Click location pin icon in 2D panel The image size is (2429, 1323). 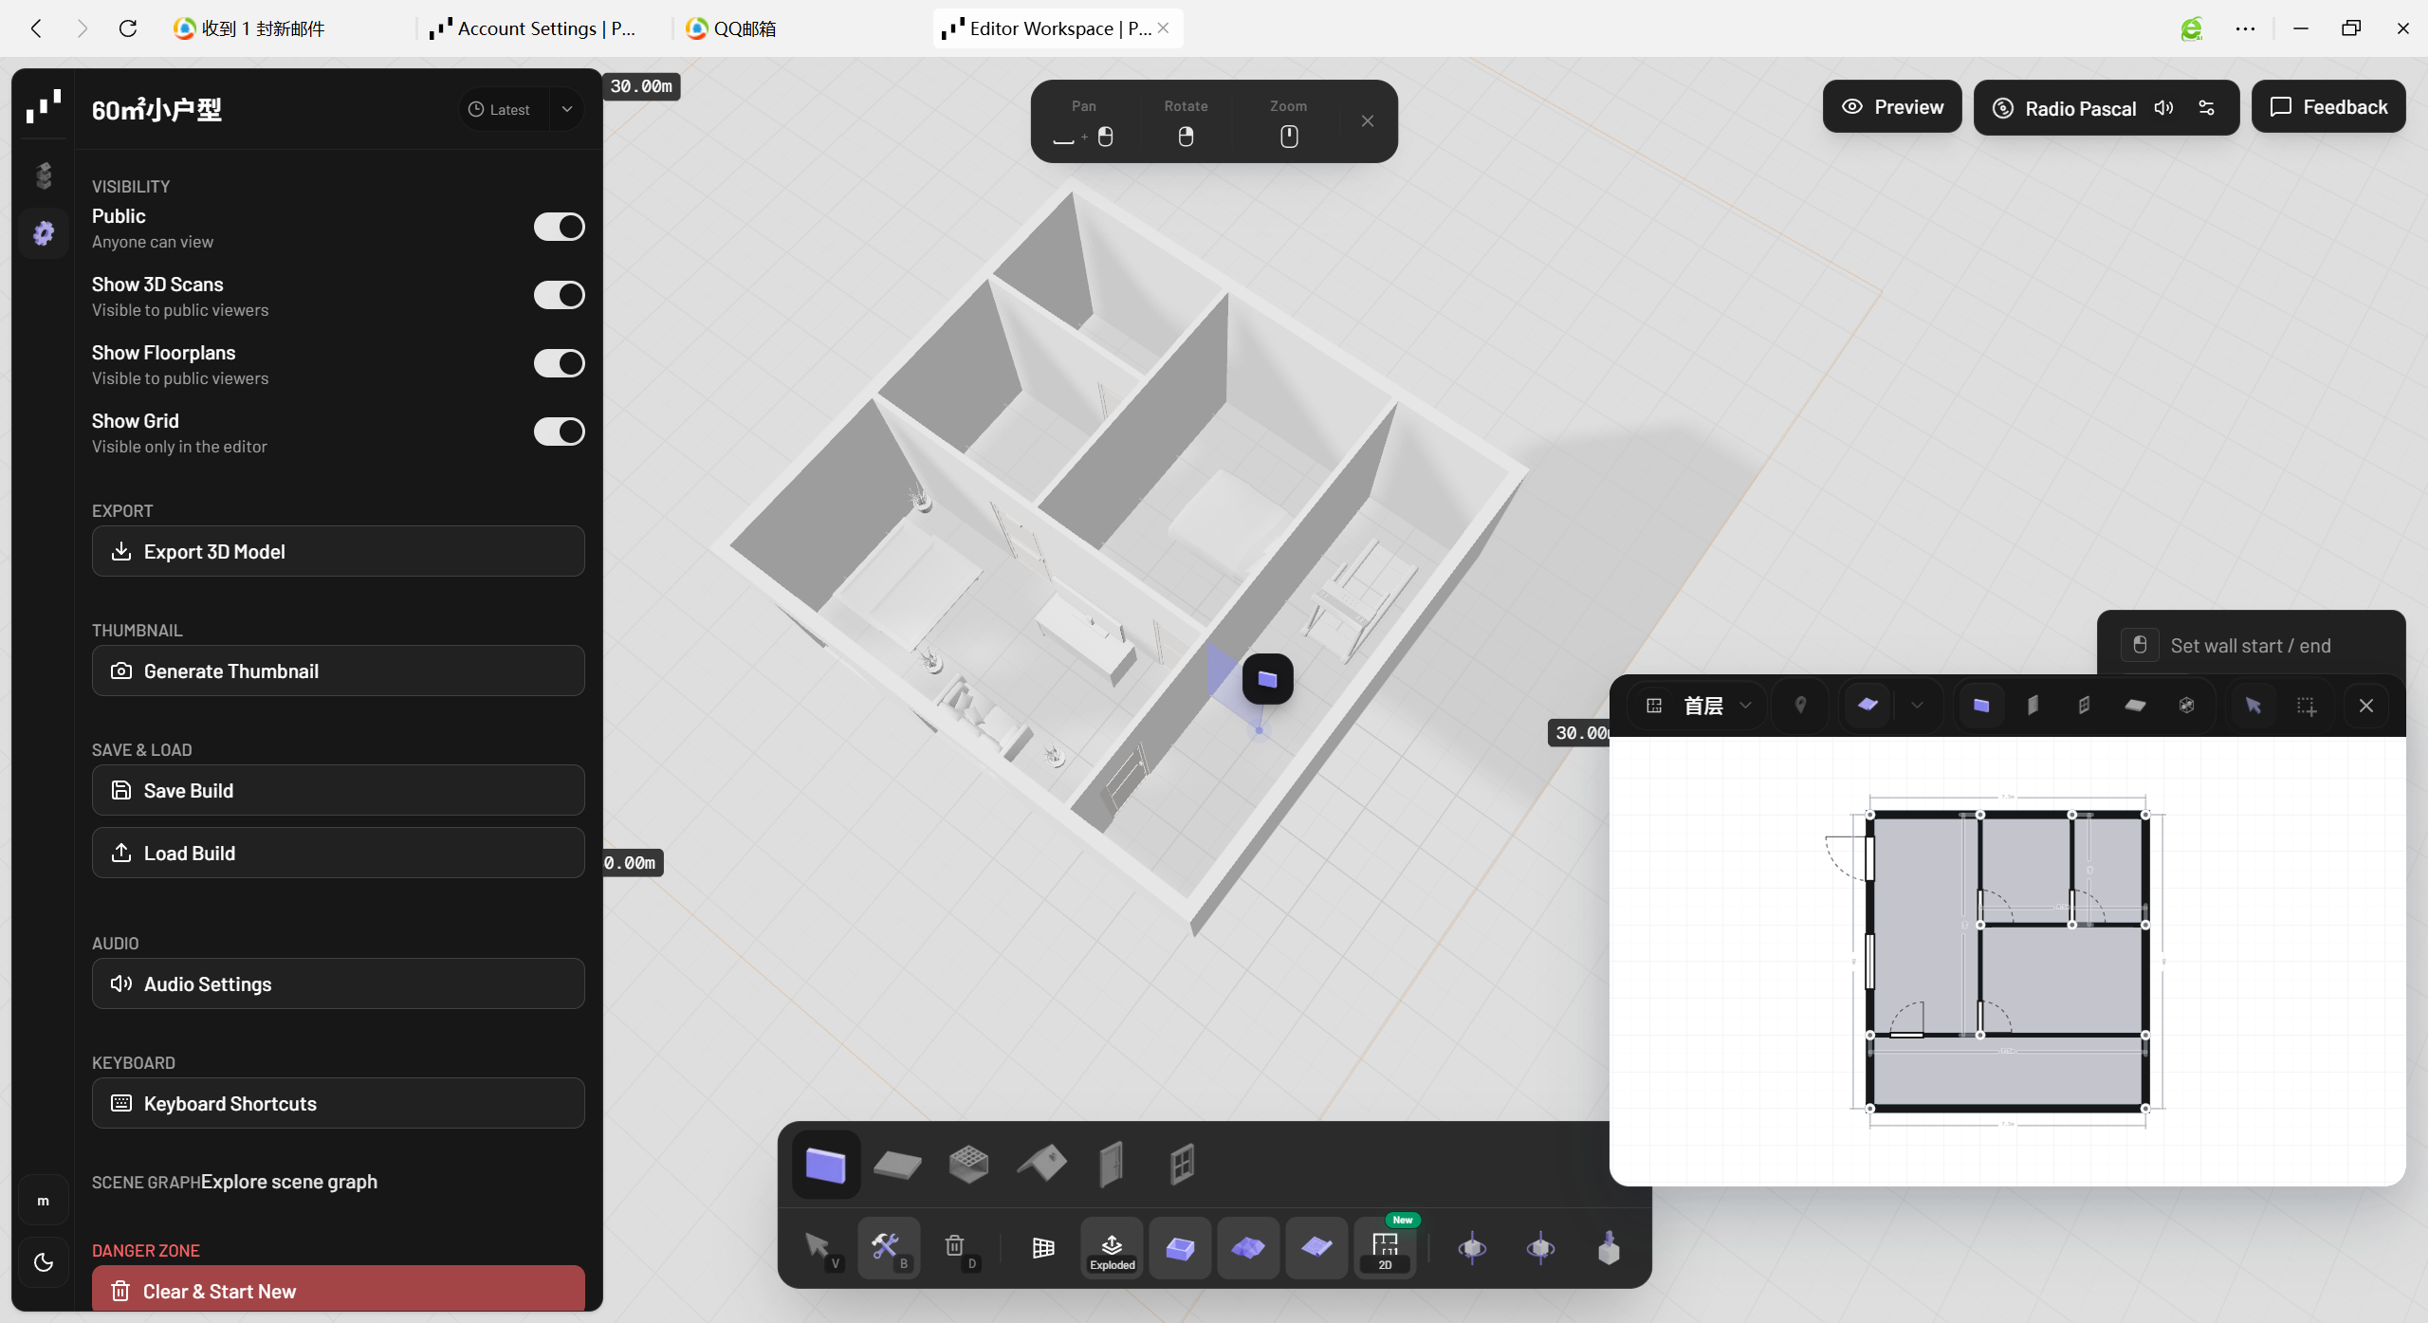(x=1800, y=706)
